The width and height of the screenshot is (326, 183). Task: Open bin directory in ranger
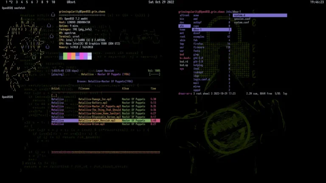click(x=182, y=19)
